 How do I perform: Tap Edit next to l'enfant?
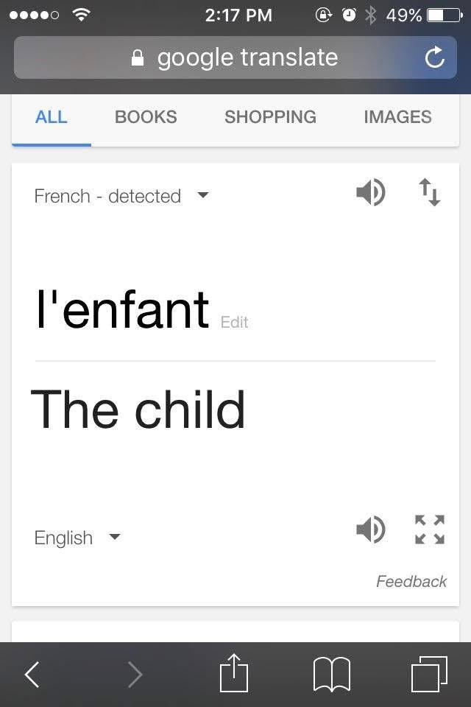tap(234, 323)
